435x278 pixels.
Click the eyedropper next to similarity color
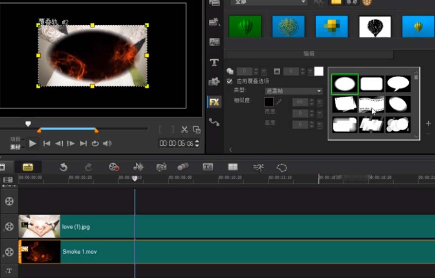pos(279,102)
